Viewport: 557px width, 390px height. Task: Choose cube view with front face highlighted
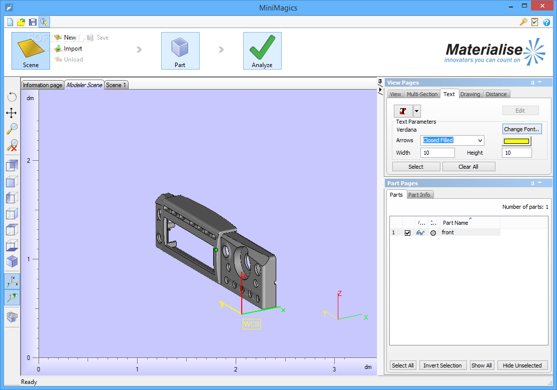click(x=12, y=182)
